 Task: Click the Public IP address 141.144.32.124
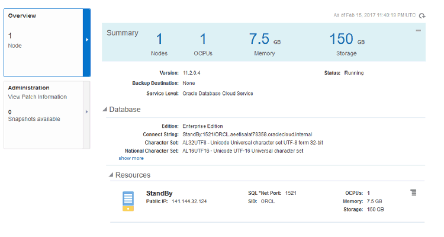189,201
